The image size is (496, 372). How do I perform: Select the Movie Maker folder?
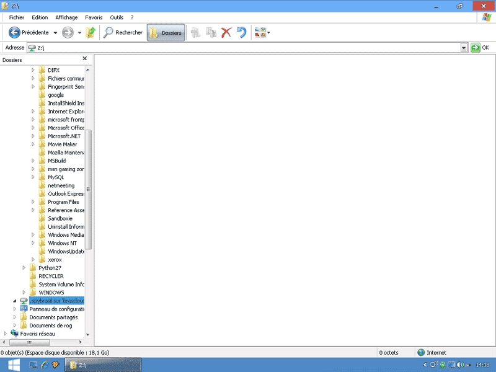pyautogui.click(x=63, y=144)
